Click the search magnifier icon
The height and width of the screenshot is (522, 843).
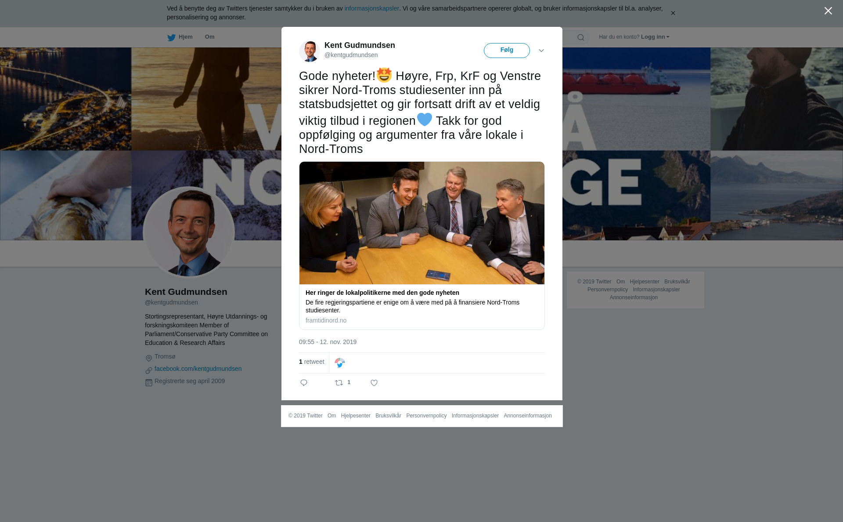tap(580, 37)
